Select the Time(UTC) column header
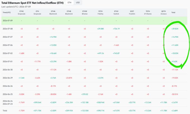The width and height of the screenshot is (190, 114). pos(7,13)
